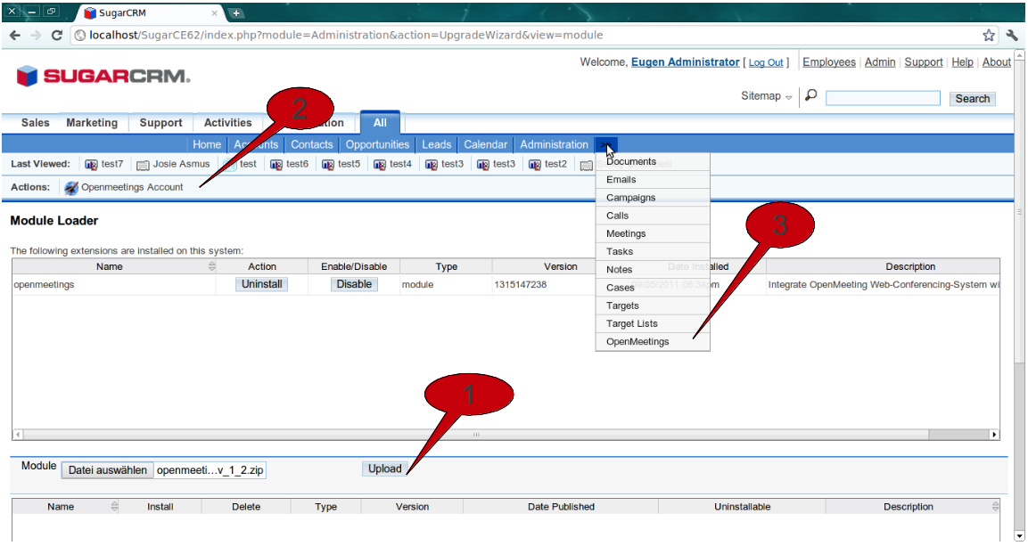Click the horizontal scrollbar of extensions list
This screenshot has height=546, width=1028.
(x=476, y=435)
